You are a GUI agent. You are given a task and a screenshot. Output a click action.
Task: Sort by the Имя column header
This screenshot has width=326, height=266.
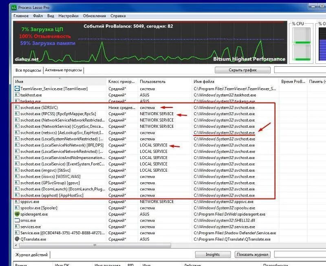click(60, 81)
